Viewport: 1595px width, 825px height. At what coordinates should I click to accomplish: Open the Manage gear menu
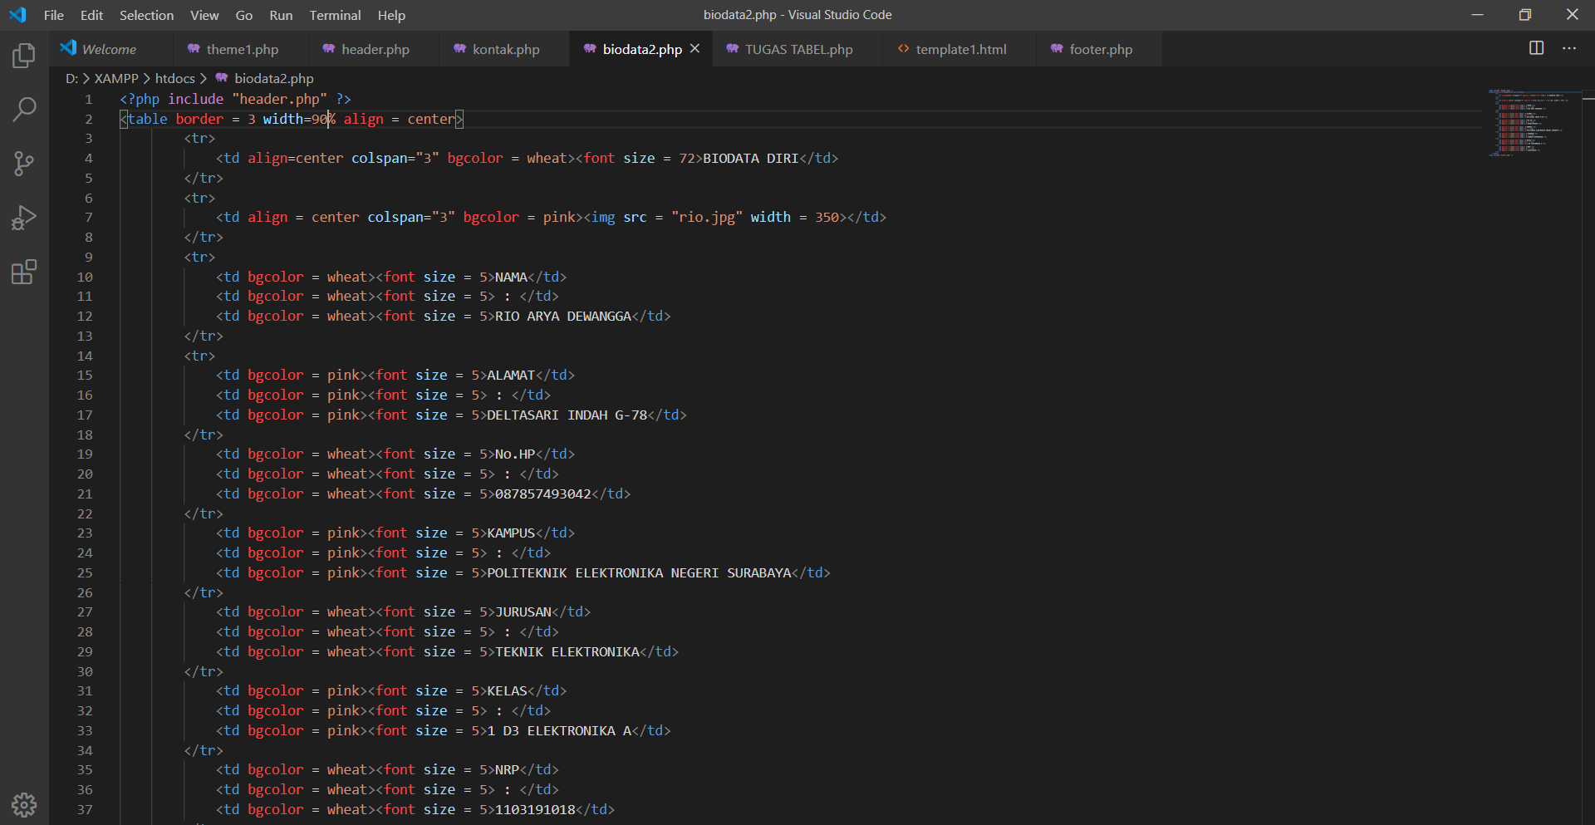pos(24,804)
